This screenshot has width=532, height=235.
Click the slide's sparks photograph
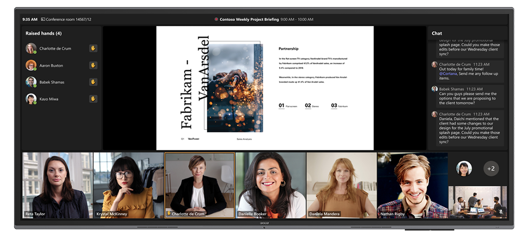pyautogui.click(x=235, y=88)
